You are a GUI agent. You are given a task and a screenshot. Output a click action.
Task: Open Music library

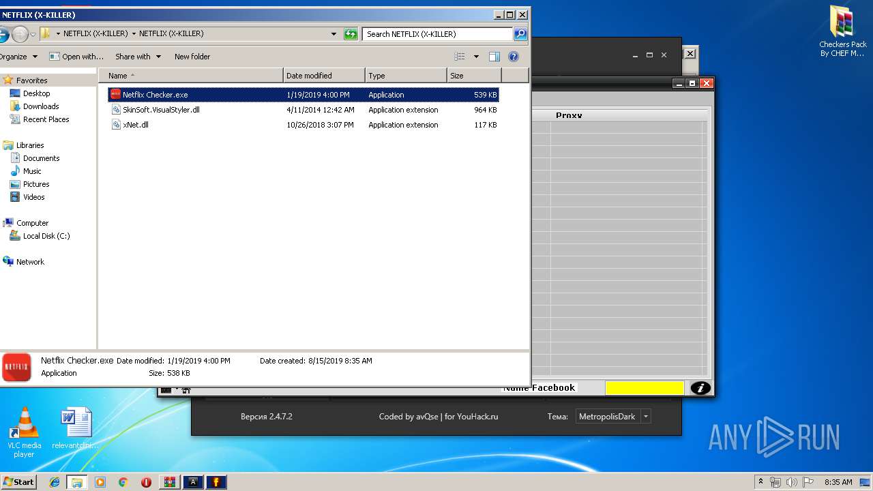coord(32,171)
